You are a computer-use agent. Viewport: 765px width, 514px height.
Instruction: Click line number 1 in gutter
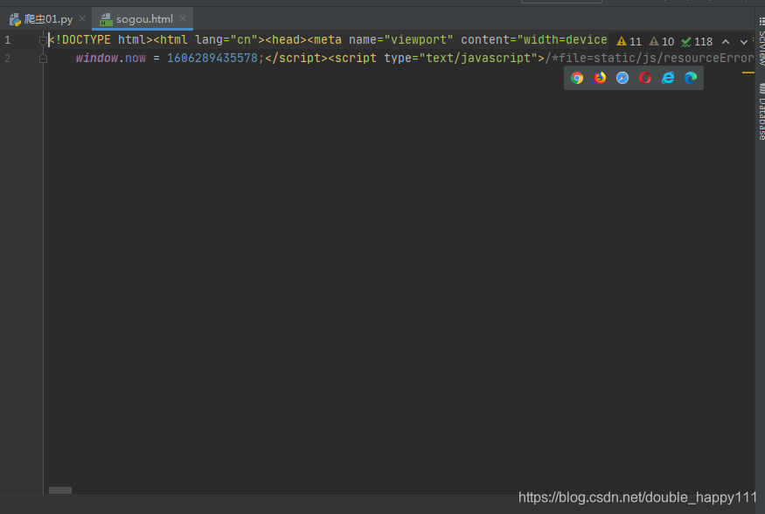[7, 40]
